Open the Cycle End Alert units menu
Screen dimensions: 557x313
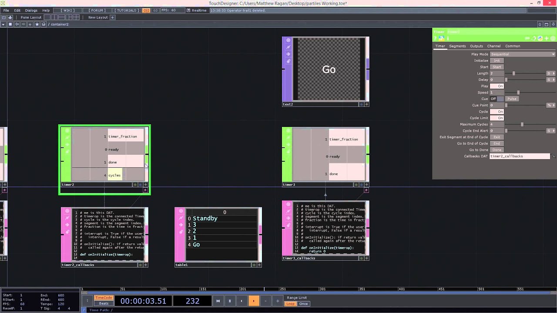pyautogui.click(x=550, y=130)
